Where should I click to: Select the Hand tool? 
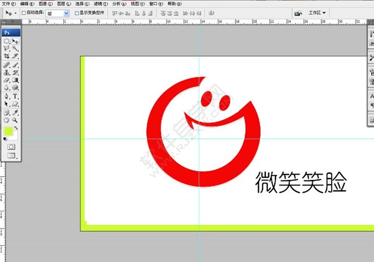(x=7, y=120)
